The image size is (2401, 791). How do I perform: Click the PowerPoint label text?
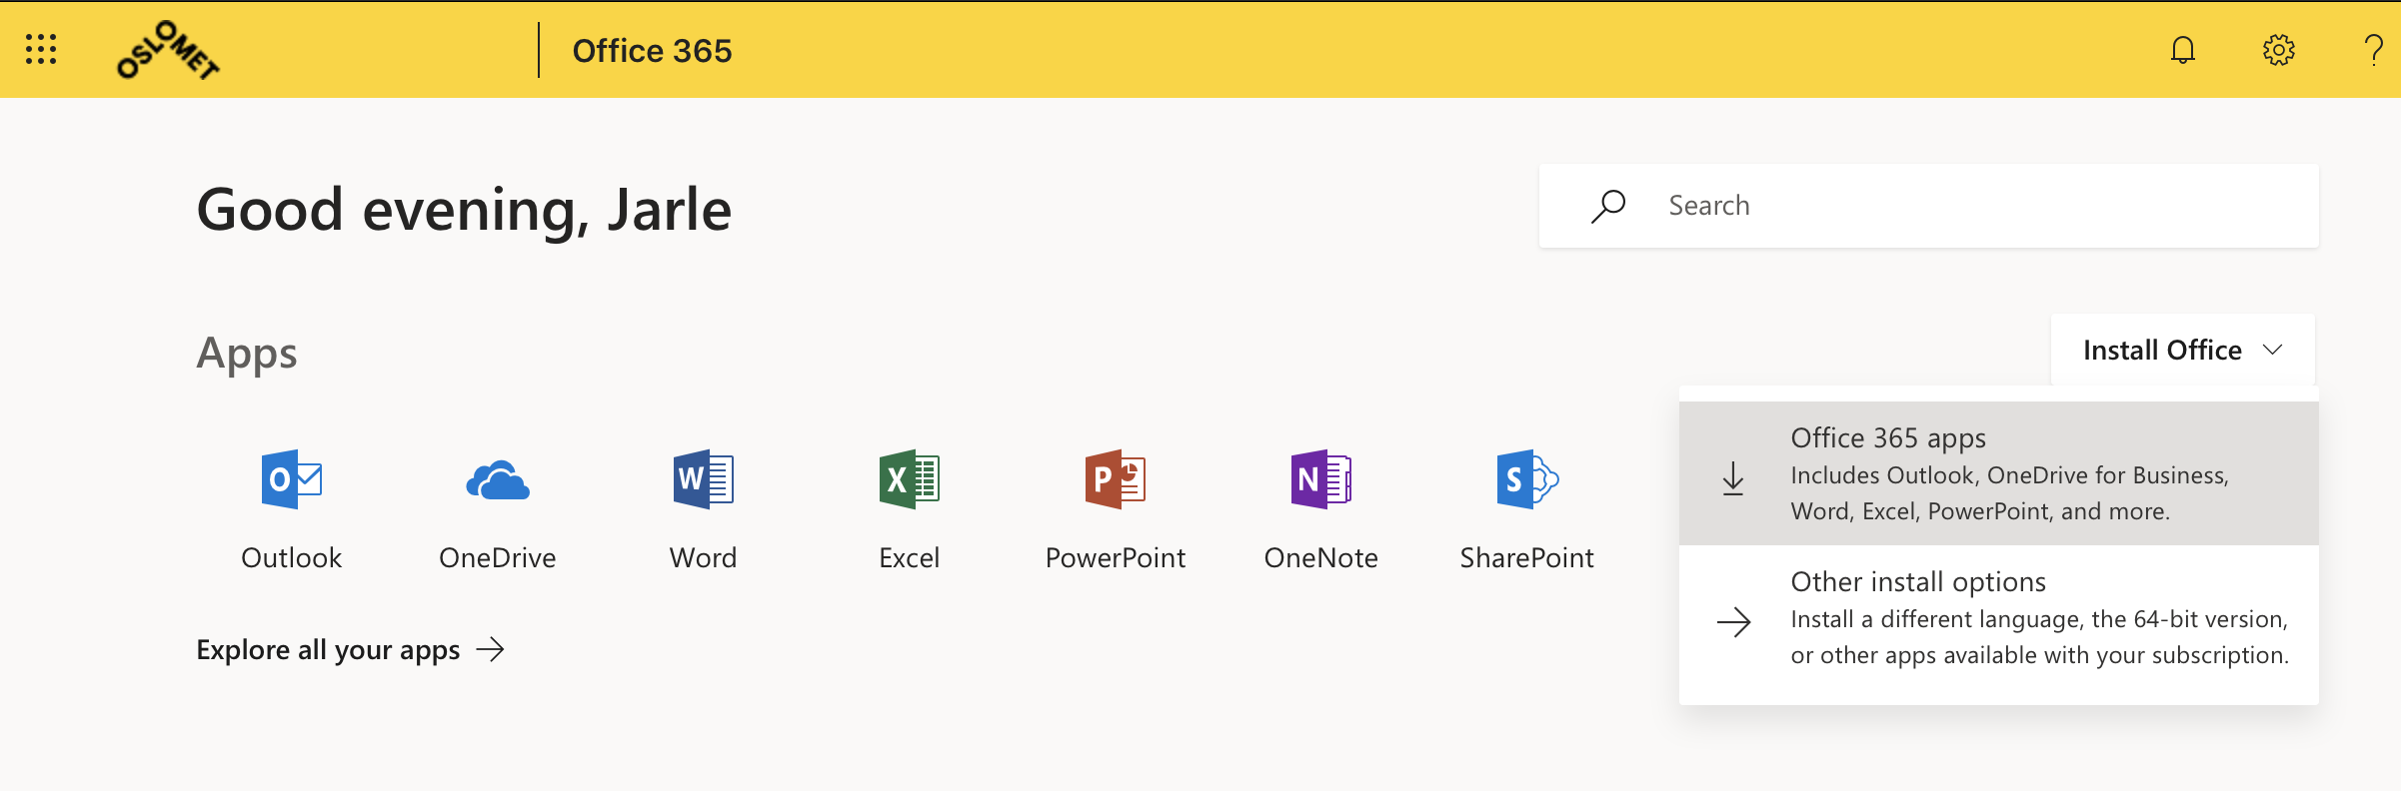tap(1116, 557)
